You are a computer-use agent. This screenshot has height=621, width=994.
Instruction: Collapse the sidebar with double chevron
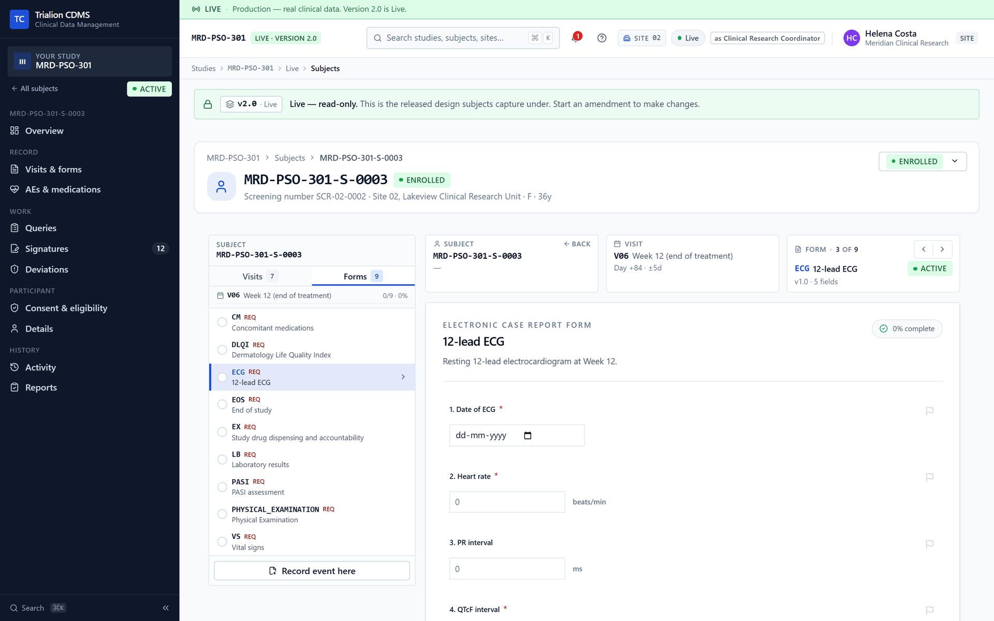(x=166, y=608)
